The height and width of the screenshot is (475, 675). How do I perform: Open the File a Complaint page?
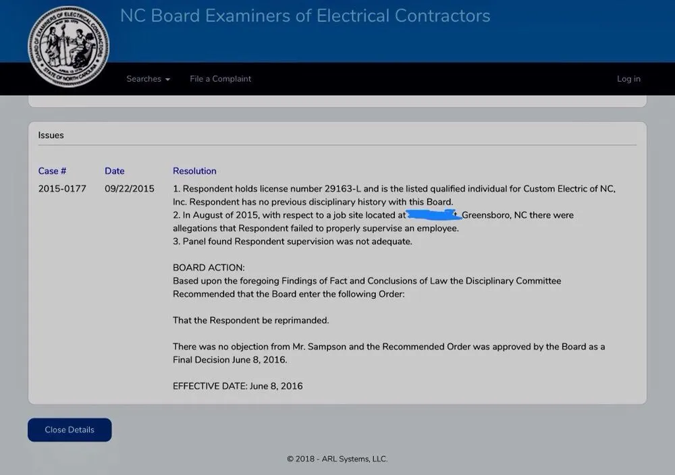point(220,79)
